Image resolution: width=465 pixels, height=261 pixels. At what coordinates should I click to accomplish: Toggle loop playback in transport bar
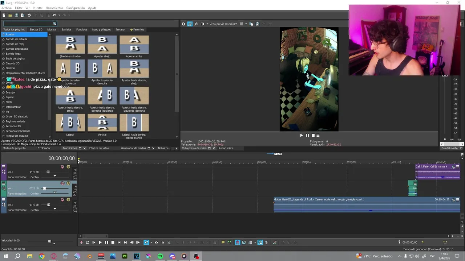[87, 243]
